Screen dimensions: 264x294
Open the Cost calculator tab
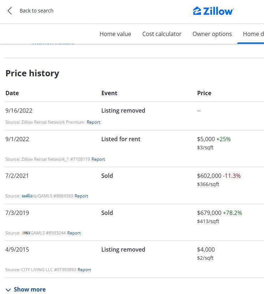(162, 34)
